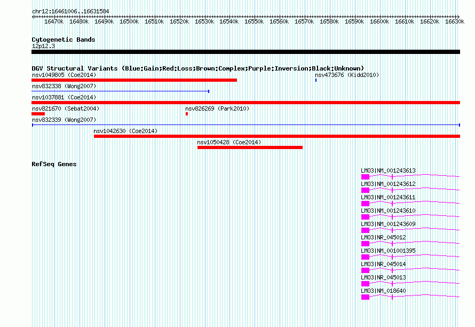Select the nsv826269 (Park2010) small red marker
This screenshot has height=327, width=475.
187,114
